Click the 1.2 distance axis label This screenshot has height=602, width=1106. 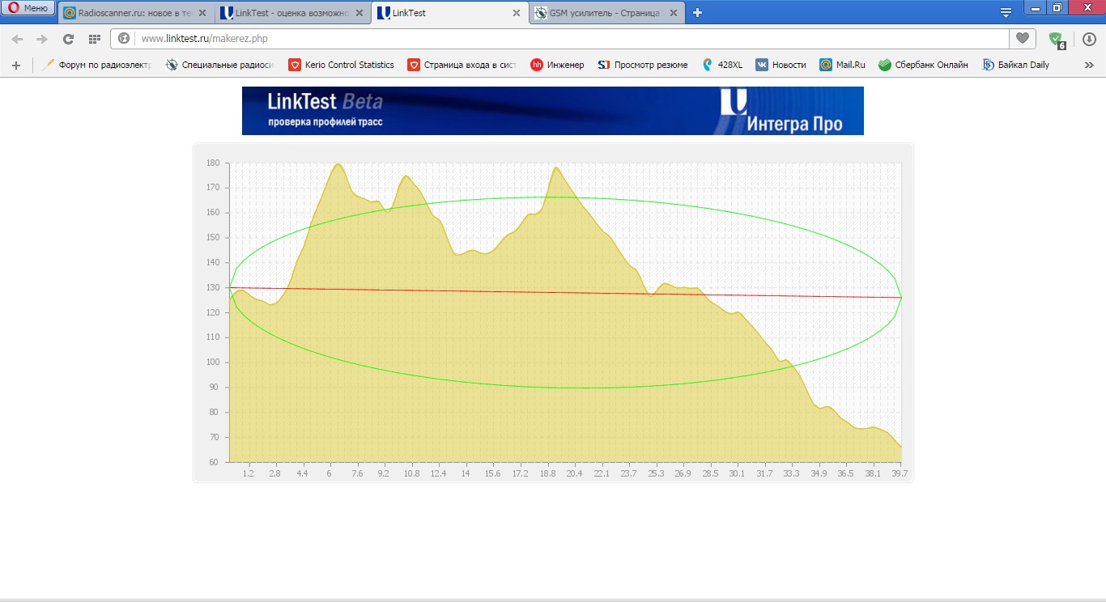tap(248, 473)
